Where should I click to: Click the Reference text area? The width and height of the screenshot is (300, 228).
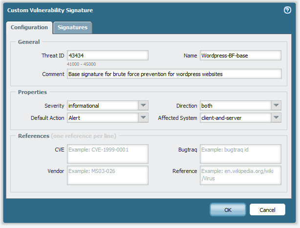pos(240,175)
